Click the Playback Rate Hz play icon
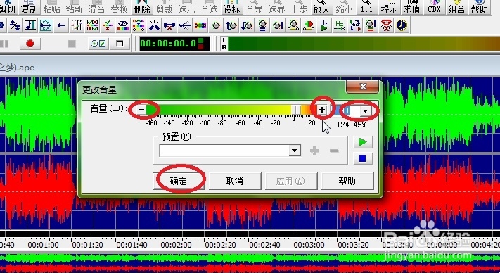Viewport: 500px width, 273px height. pyautogui.click(x=324, y=25)
